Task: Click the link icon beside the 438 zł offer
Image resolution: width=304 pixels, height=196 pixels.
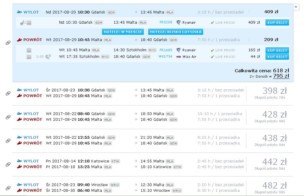Action: click(x=8, y=141)
